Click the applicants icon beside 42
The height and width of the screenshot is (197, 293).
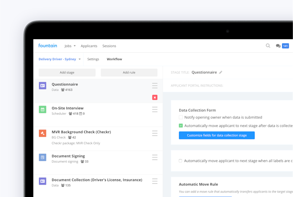click(70, 137)
